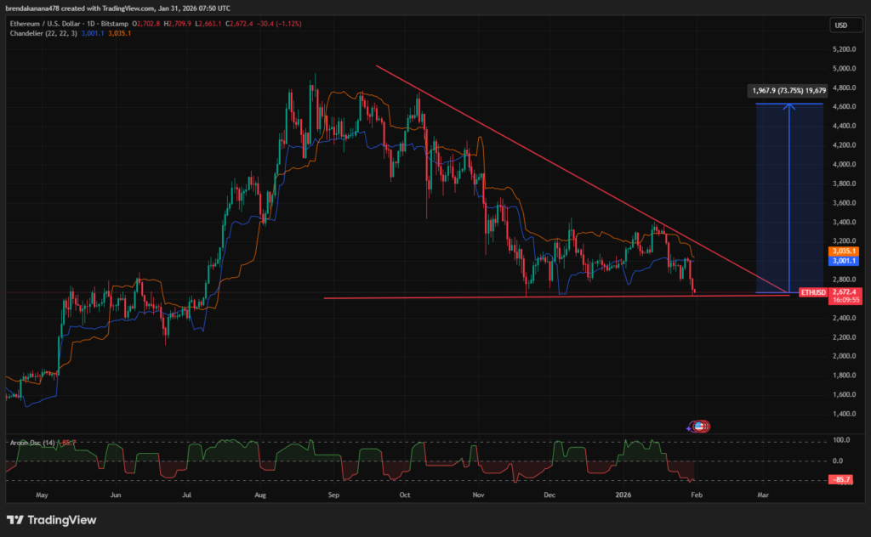871x537 pixels.
Task: Click the Chandelier blue value 3,001.1 in legend
Action: coord(93,33)
